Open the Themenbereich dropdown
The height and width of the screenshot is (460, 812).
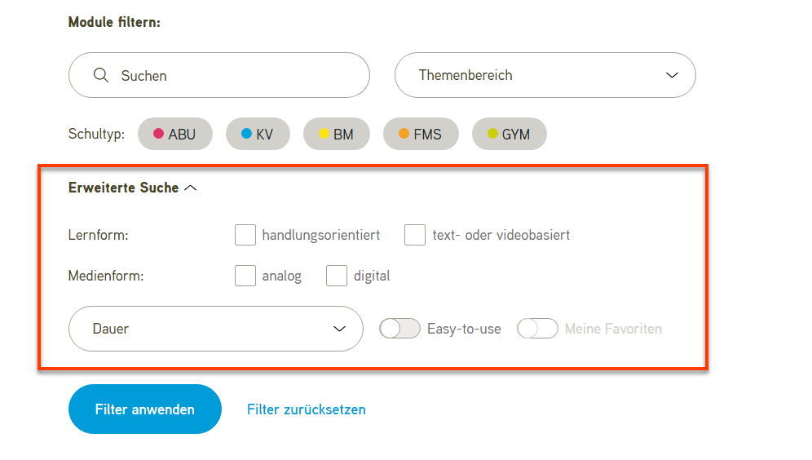tap(545, 75)
